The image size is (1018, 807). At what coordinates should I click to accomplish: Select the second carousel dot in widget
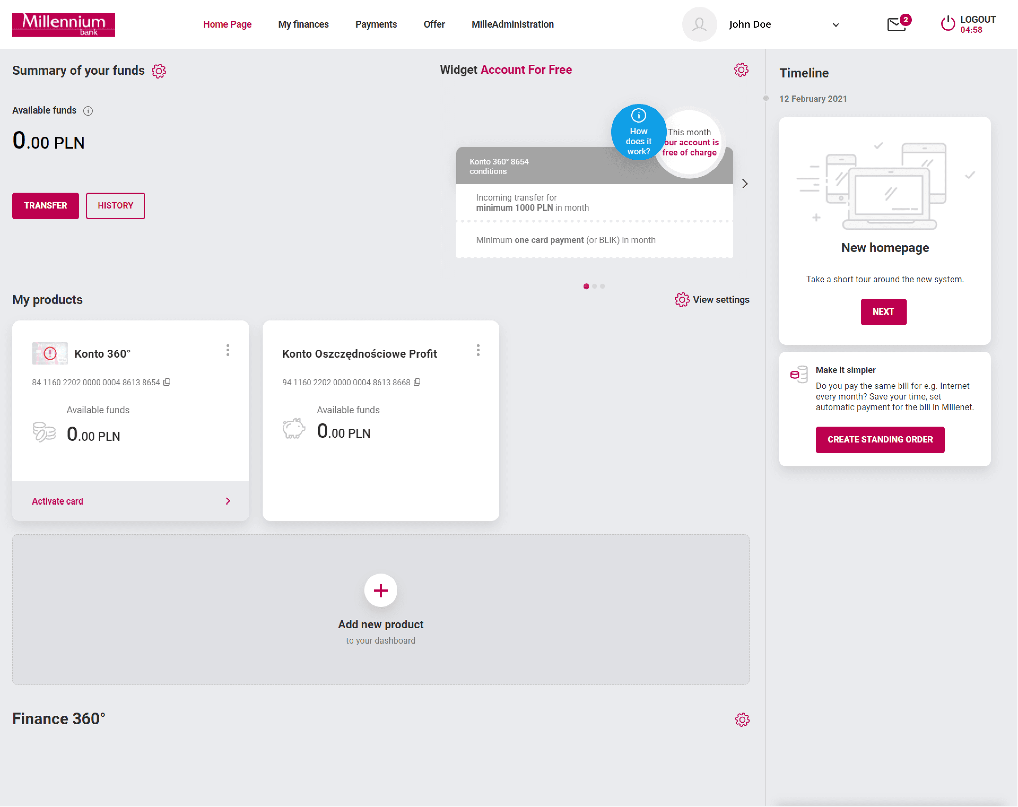click(594, 286)
